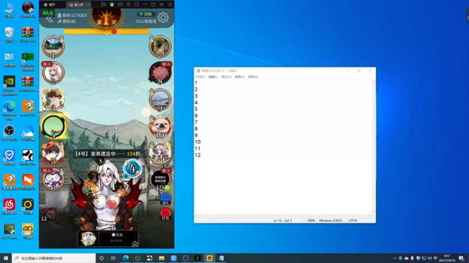Open Windows Start menu
Viewport: 469px width, 263px height.
(x=6, y=258)
